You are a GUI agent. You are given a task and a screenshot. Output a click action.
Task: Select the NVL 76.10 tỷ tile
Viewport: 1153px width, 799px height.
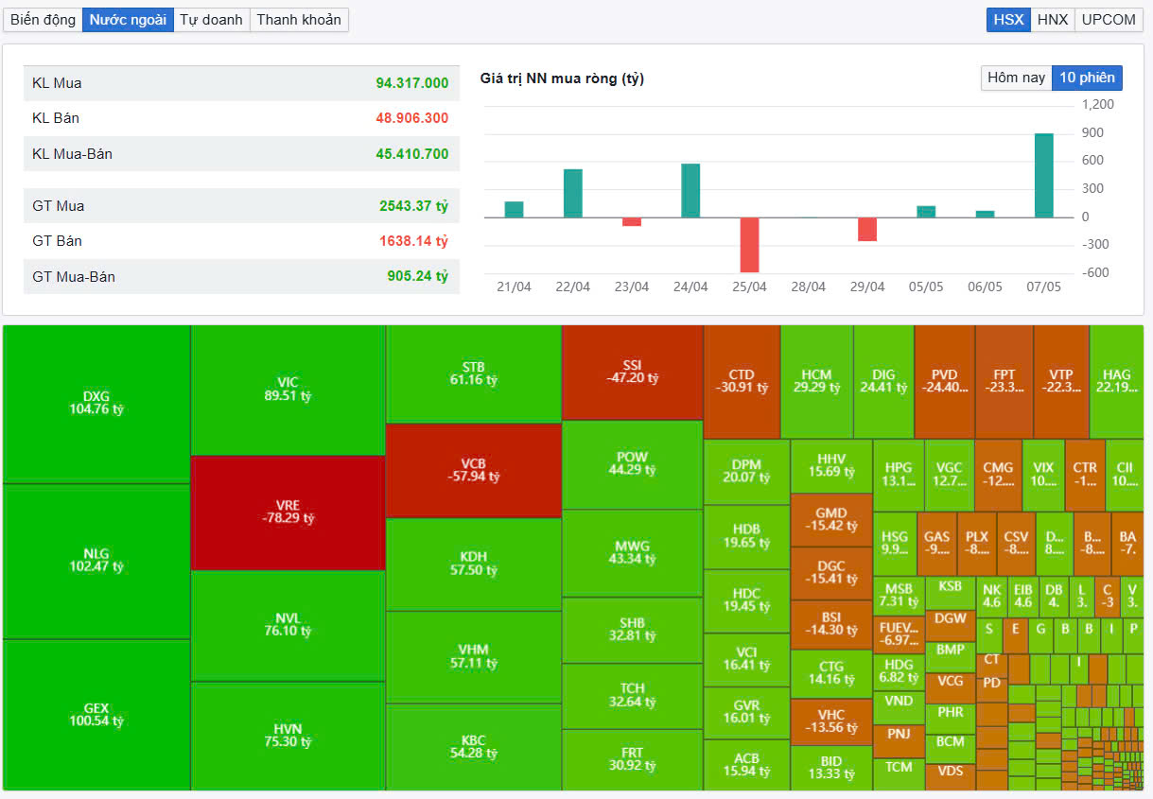point(288,625)
